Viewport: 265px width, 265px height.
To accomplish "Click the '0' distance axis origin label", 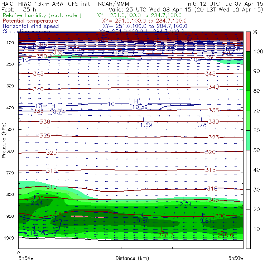I will [19, 253].
